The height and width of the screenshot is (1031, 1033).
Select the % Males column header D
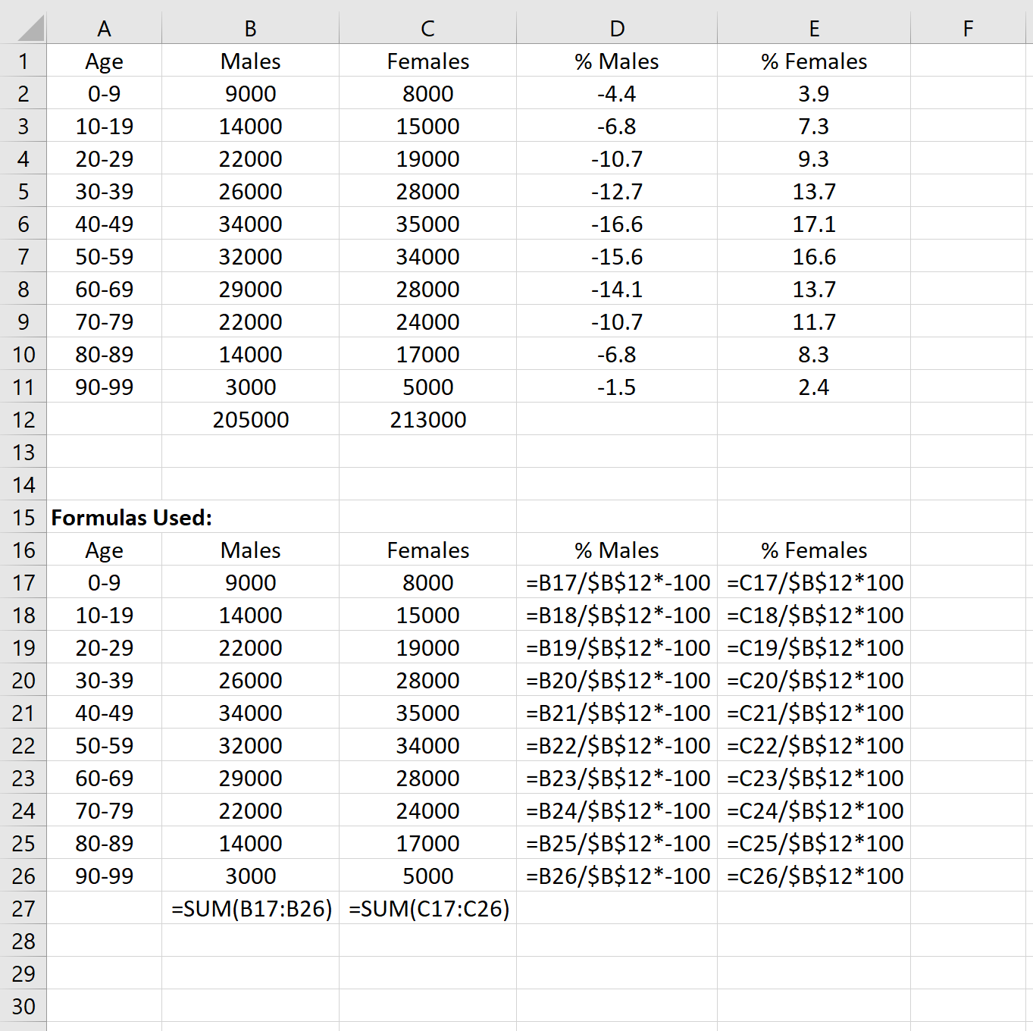616,28
